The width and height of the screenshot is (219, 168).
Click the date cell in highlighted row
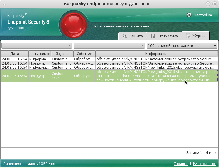coord(15,76)
